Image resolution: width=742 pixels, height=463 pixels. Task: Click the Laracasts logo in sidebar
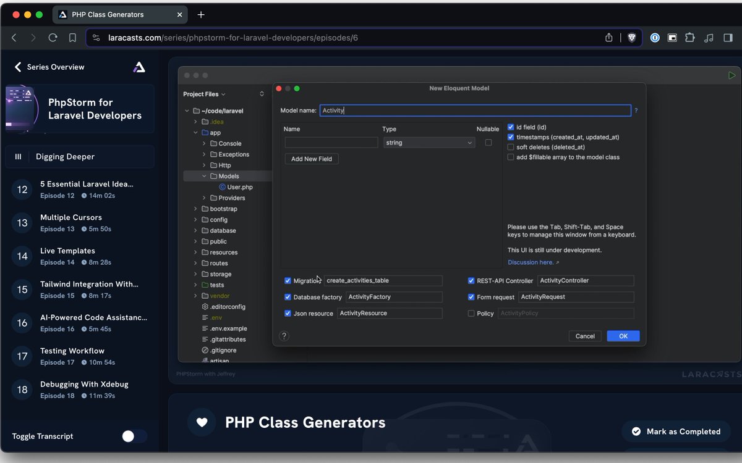(x=139, y=67)
